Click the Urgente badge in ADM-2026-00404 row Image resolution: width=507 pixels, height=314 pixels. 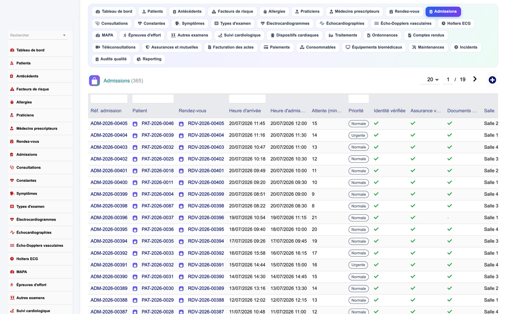(358, 136)
